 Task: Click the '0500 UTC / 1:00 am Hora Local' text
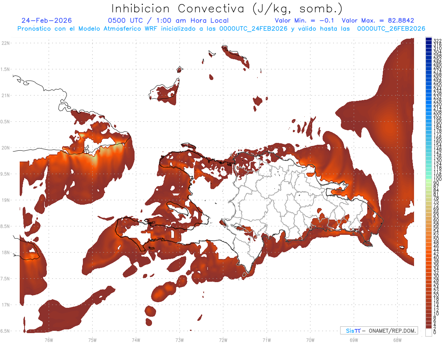tap(168, 20)
